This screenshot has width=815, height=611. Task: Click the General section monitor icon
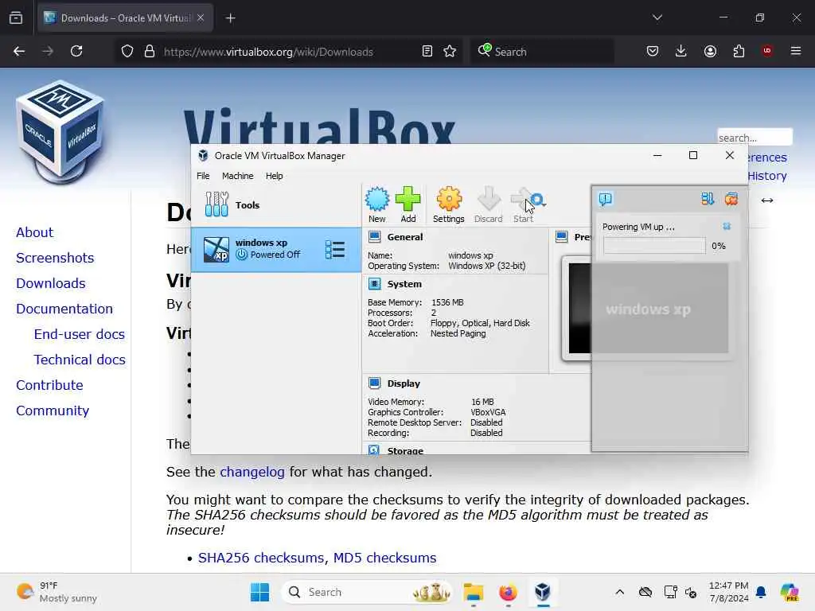click(x=374, y=237)
